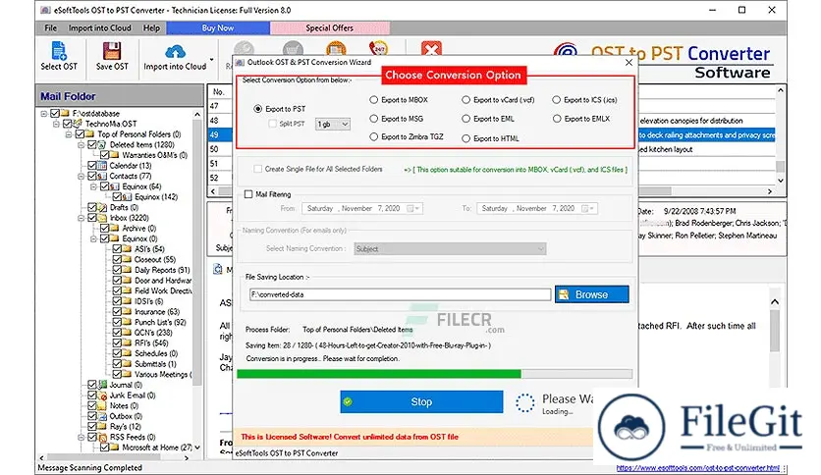Click the RSS Feeds folder icon
This screenshot has width=821, height=475.
point(102,438)
